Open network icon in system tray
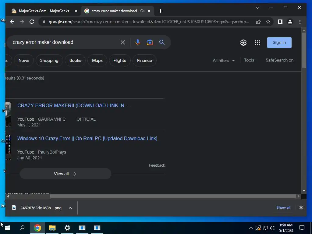The width and height of the screenshot is (312, 234). pyautogui.click(x=265, y=228)
